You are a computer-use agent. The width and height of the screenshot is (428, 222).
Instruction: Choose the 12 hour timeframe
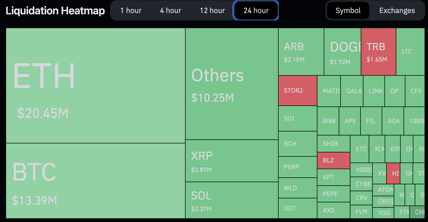coord(212,11)
